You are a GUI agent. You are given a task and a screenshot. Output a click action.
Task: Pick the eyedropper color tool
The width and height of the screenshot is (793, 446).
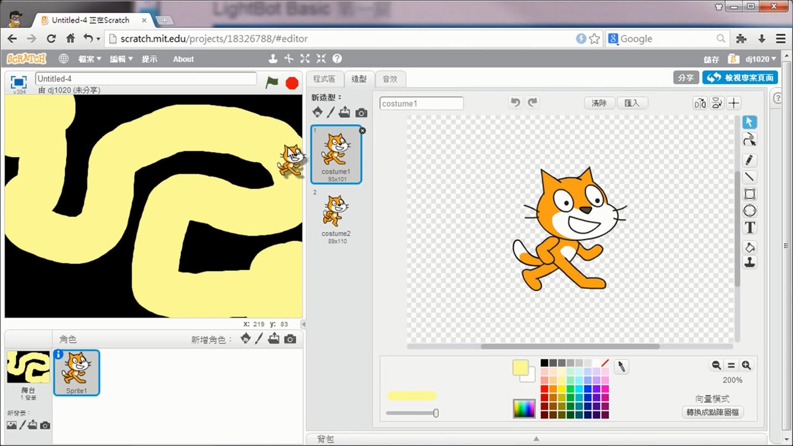click(621, 366)
